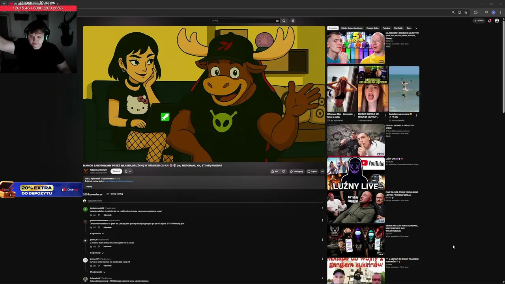Like the comment starting 'kurwa on serio'
The height and width of the screenshot is (284, 505).
pyautogui.click(x=91, y=266)
